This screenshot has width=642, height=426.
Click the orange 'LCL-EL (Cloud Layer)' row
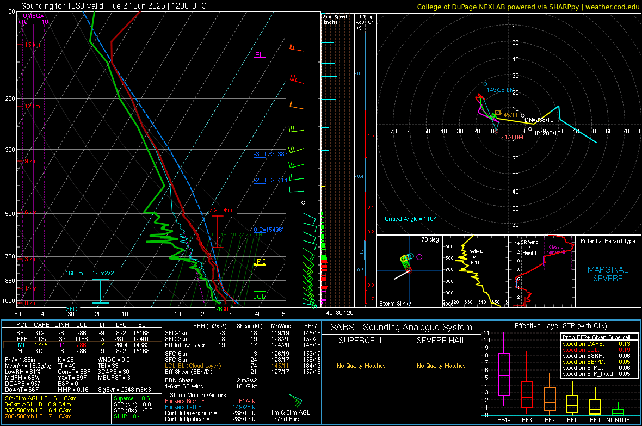[243, 366]
